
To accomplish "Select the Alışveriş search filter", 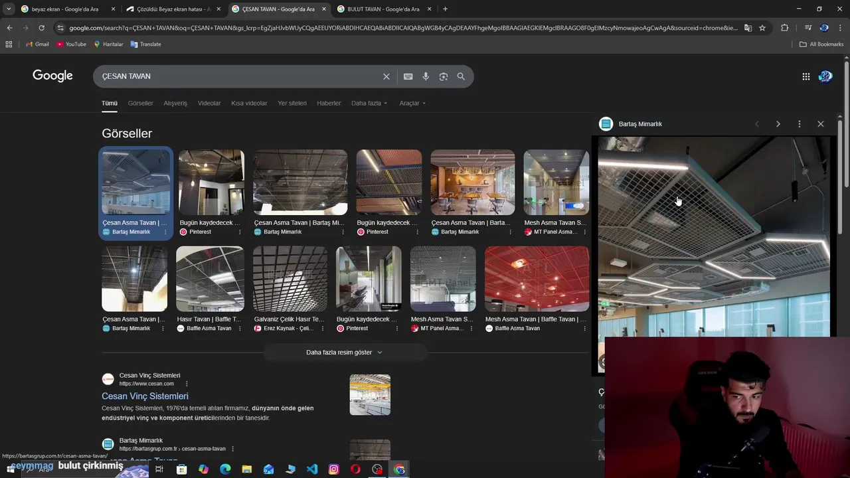I will point(175,103).
